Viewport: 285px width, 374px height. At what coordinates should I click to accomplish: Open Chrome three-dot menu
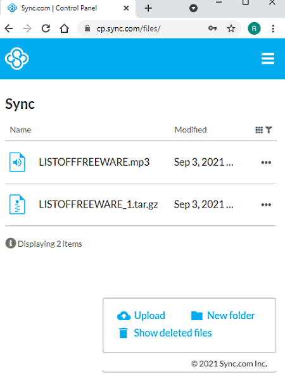pyautogui.click(x=273, y=28)
